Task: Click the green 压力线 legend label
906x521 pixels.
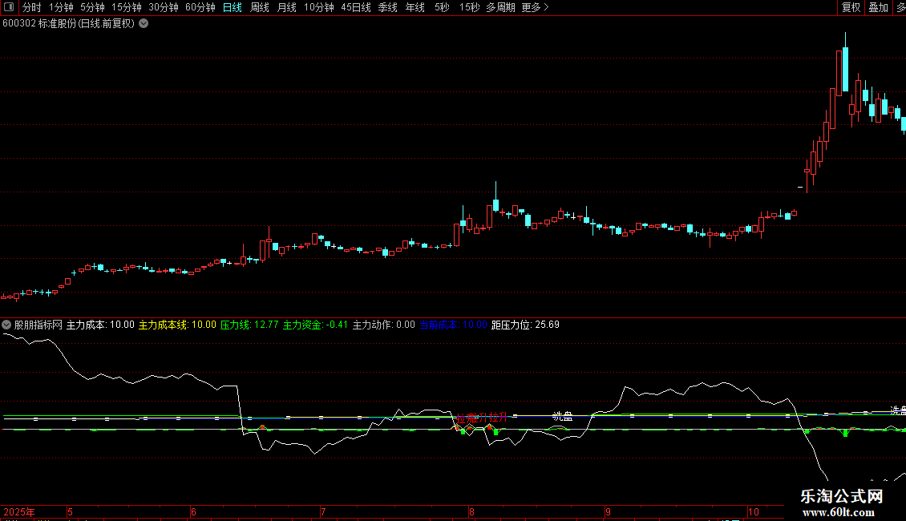Action: tap(236, 325)
